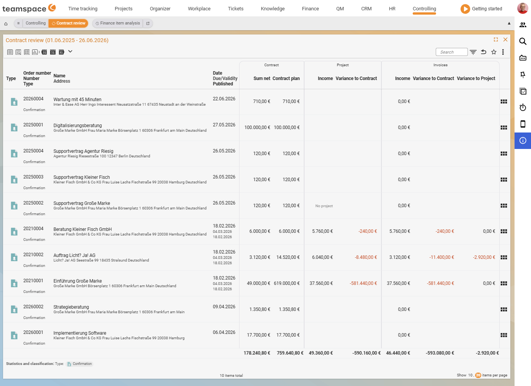531x386 pixels.
Task: Open Knowledge menu
Action: pos(273,9)
